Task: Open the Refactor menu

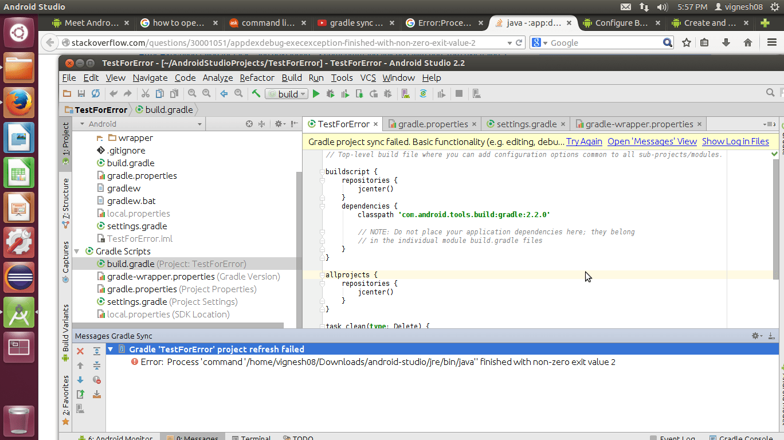Action: pyautogui.click(x=257, y=78)
